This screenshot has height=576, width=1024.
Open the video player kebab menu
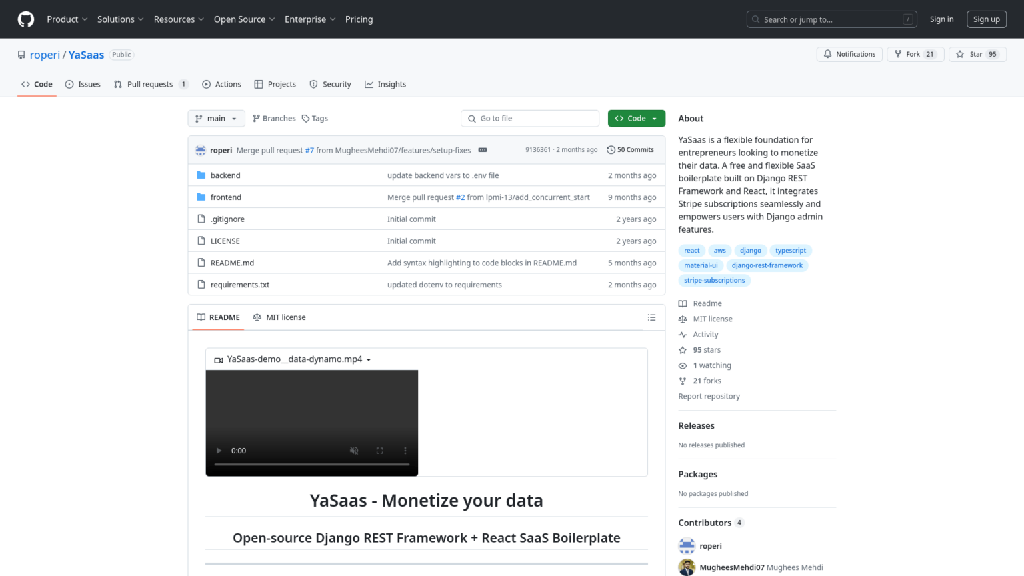point(405,451)
